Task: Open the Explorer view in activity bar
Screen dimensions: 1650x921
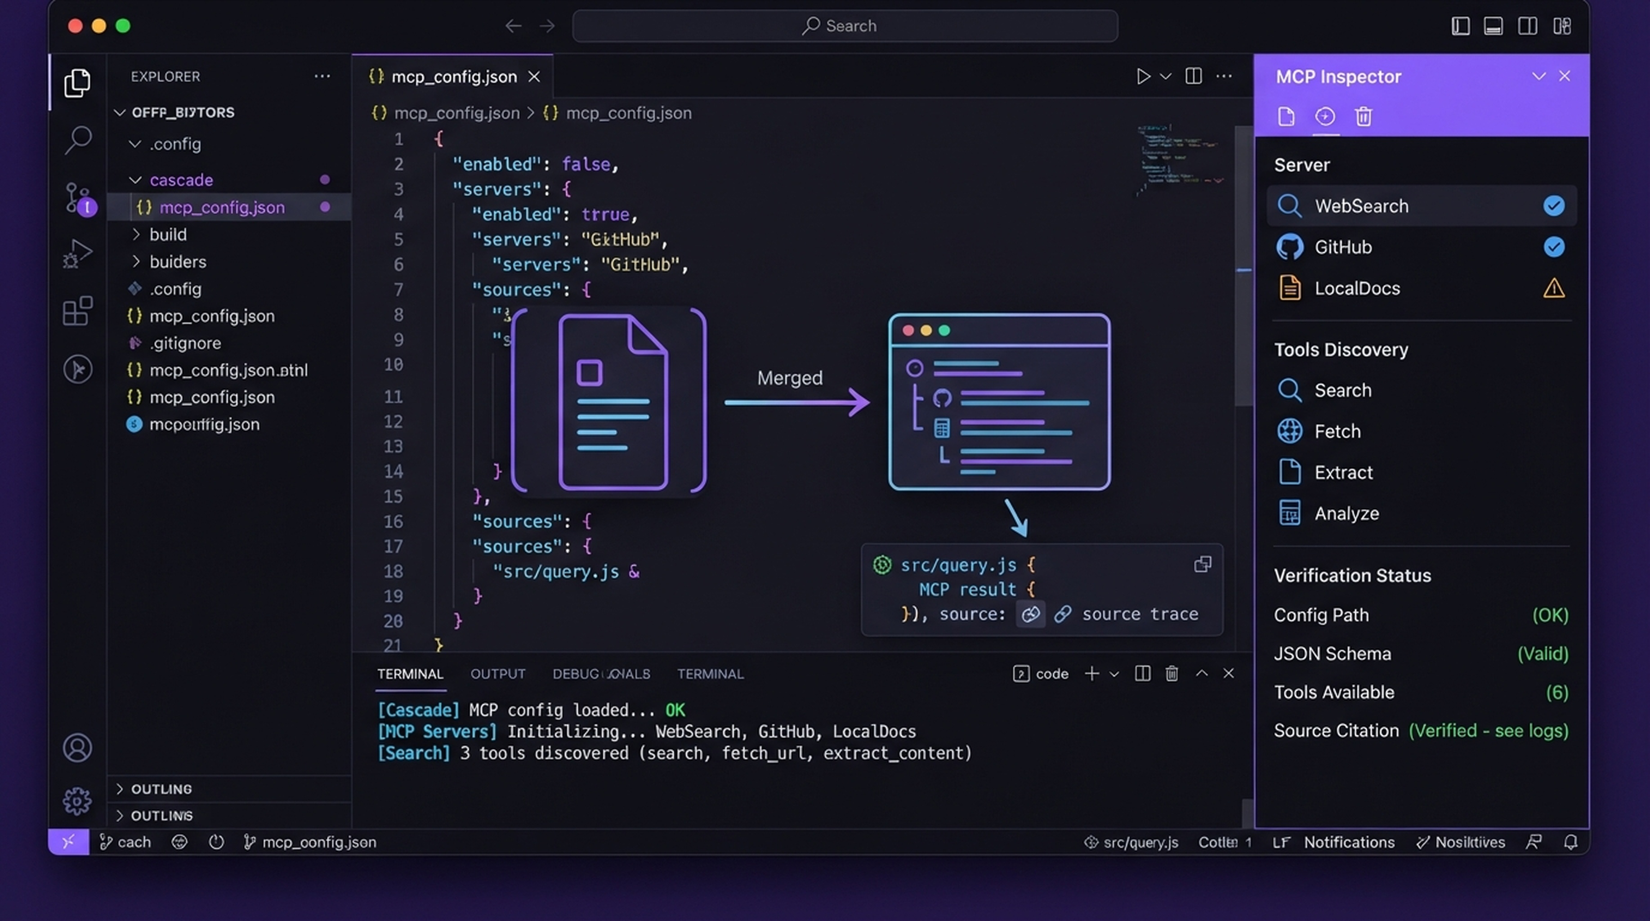Action: [x=77, y=83]
